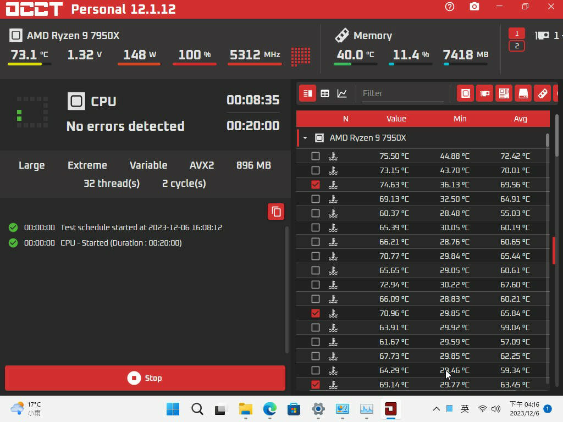Click the graphics card icon in the top-right header

pos(542,35)
